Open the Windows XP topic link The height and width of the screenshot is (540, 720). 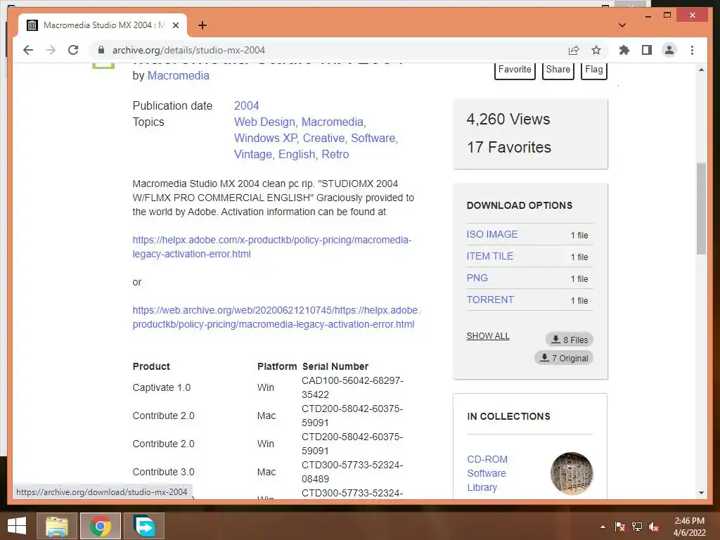(x=265, y=139)
